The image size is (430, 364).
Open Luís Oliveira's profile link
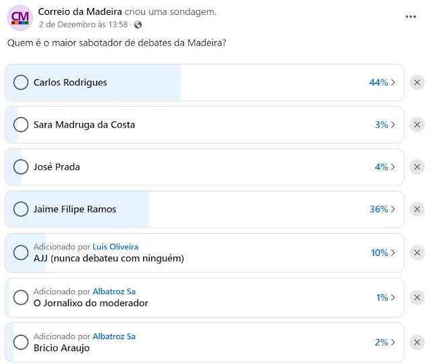point(115,246)
